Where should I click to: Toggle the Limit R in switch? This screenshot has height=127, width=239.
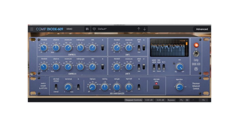(x=144, y=67)
